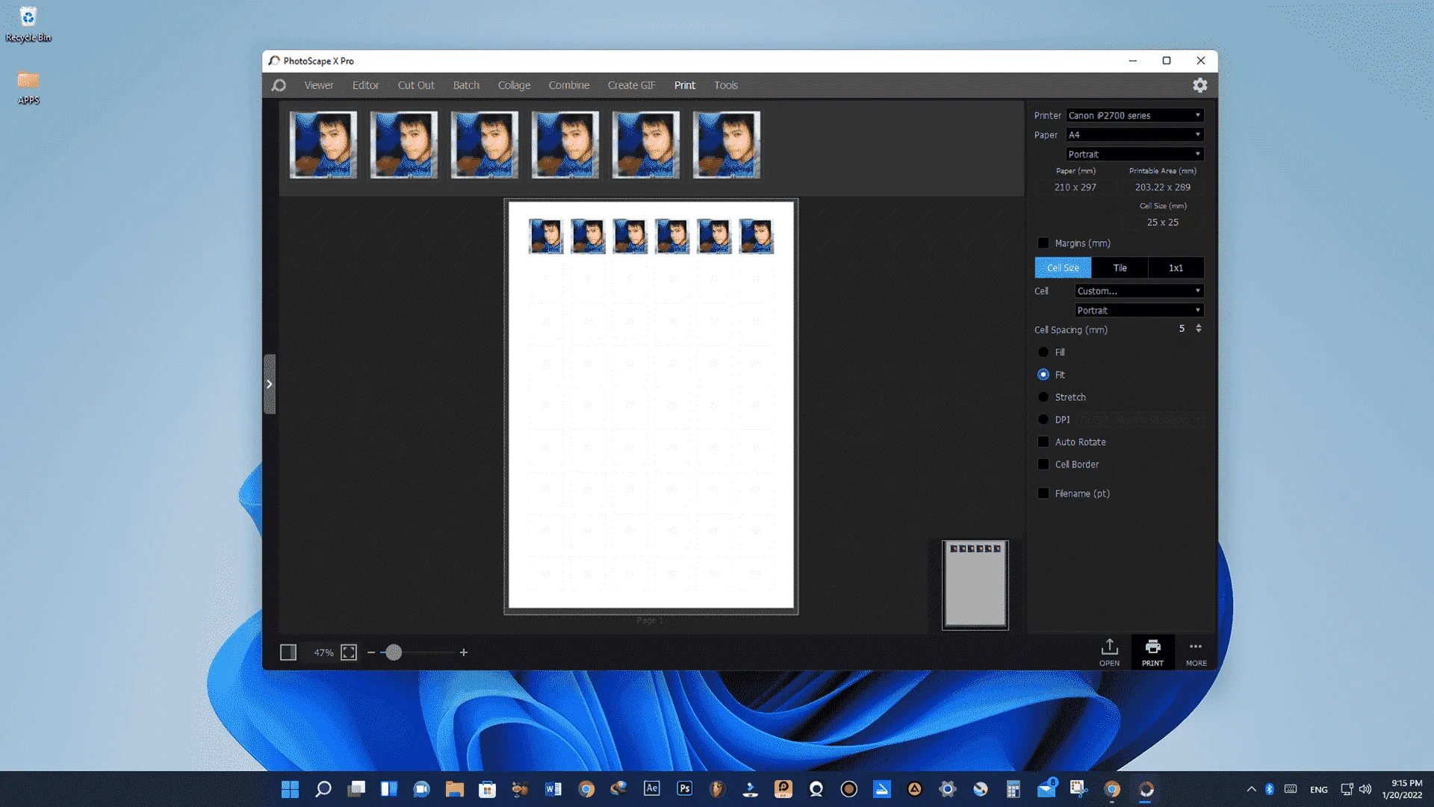Open Microsoft Store from taskbar
Viewport: 1434px width, 807px height.
click(x=487, y=789)
